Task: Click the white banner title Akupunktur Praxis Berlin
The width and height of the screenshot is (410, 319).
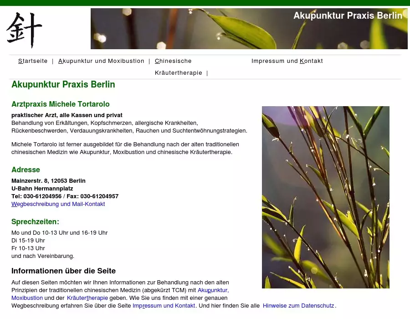Action: click(x=348, y=15)
